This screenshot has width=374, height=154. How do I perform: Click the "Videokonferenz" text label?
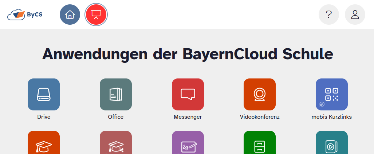(260, 117)
